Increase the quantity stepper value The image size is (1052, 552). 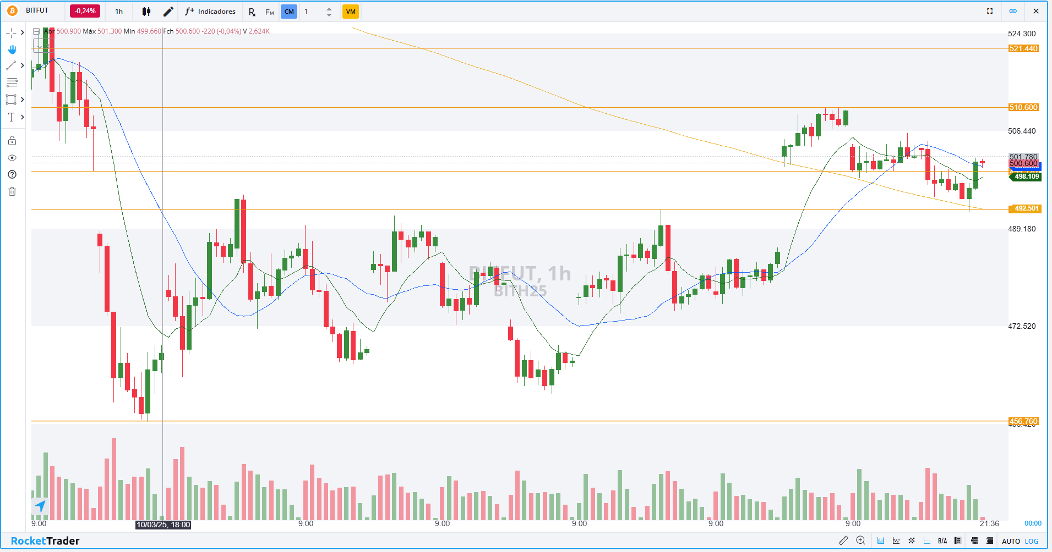click(x=329, y=8)
